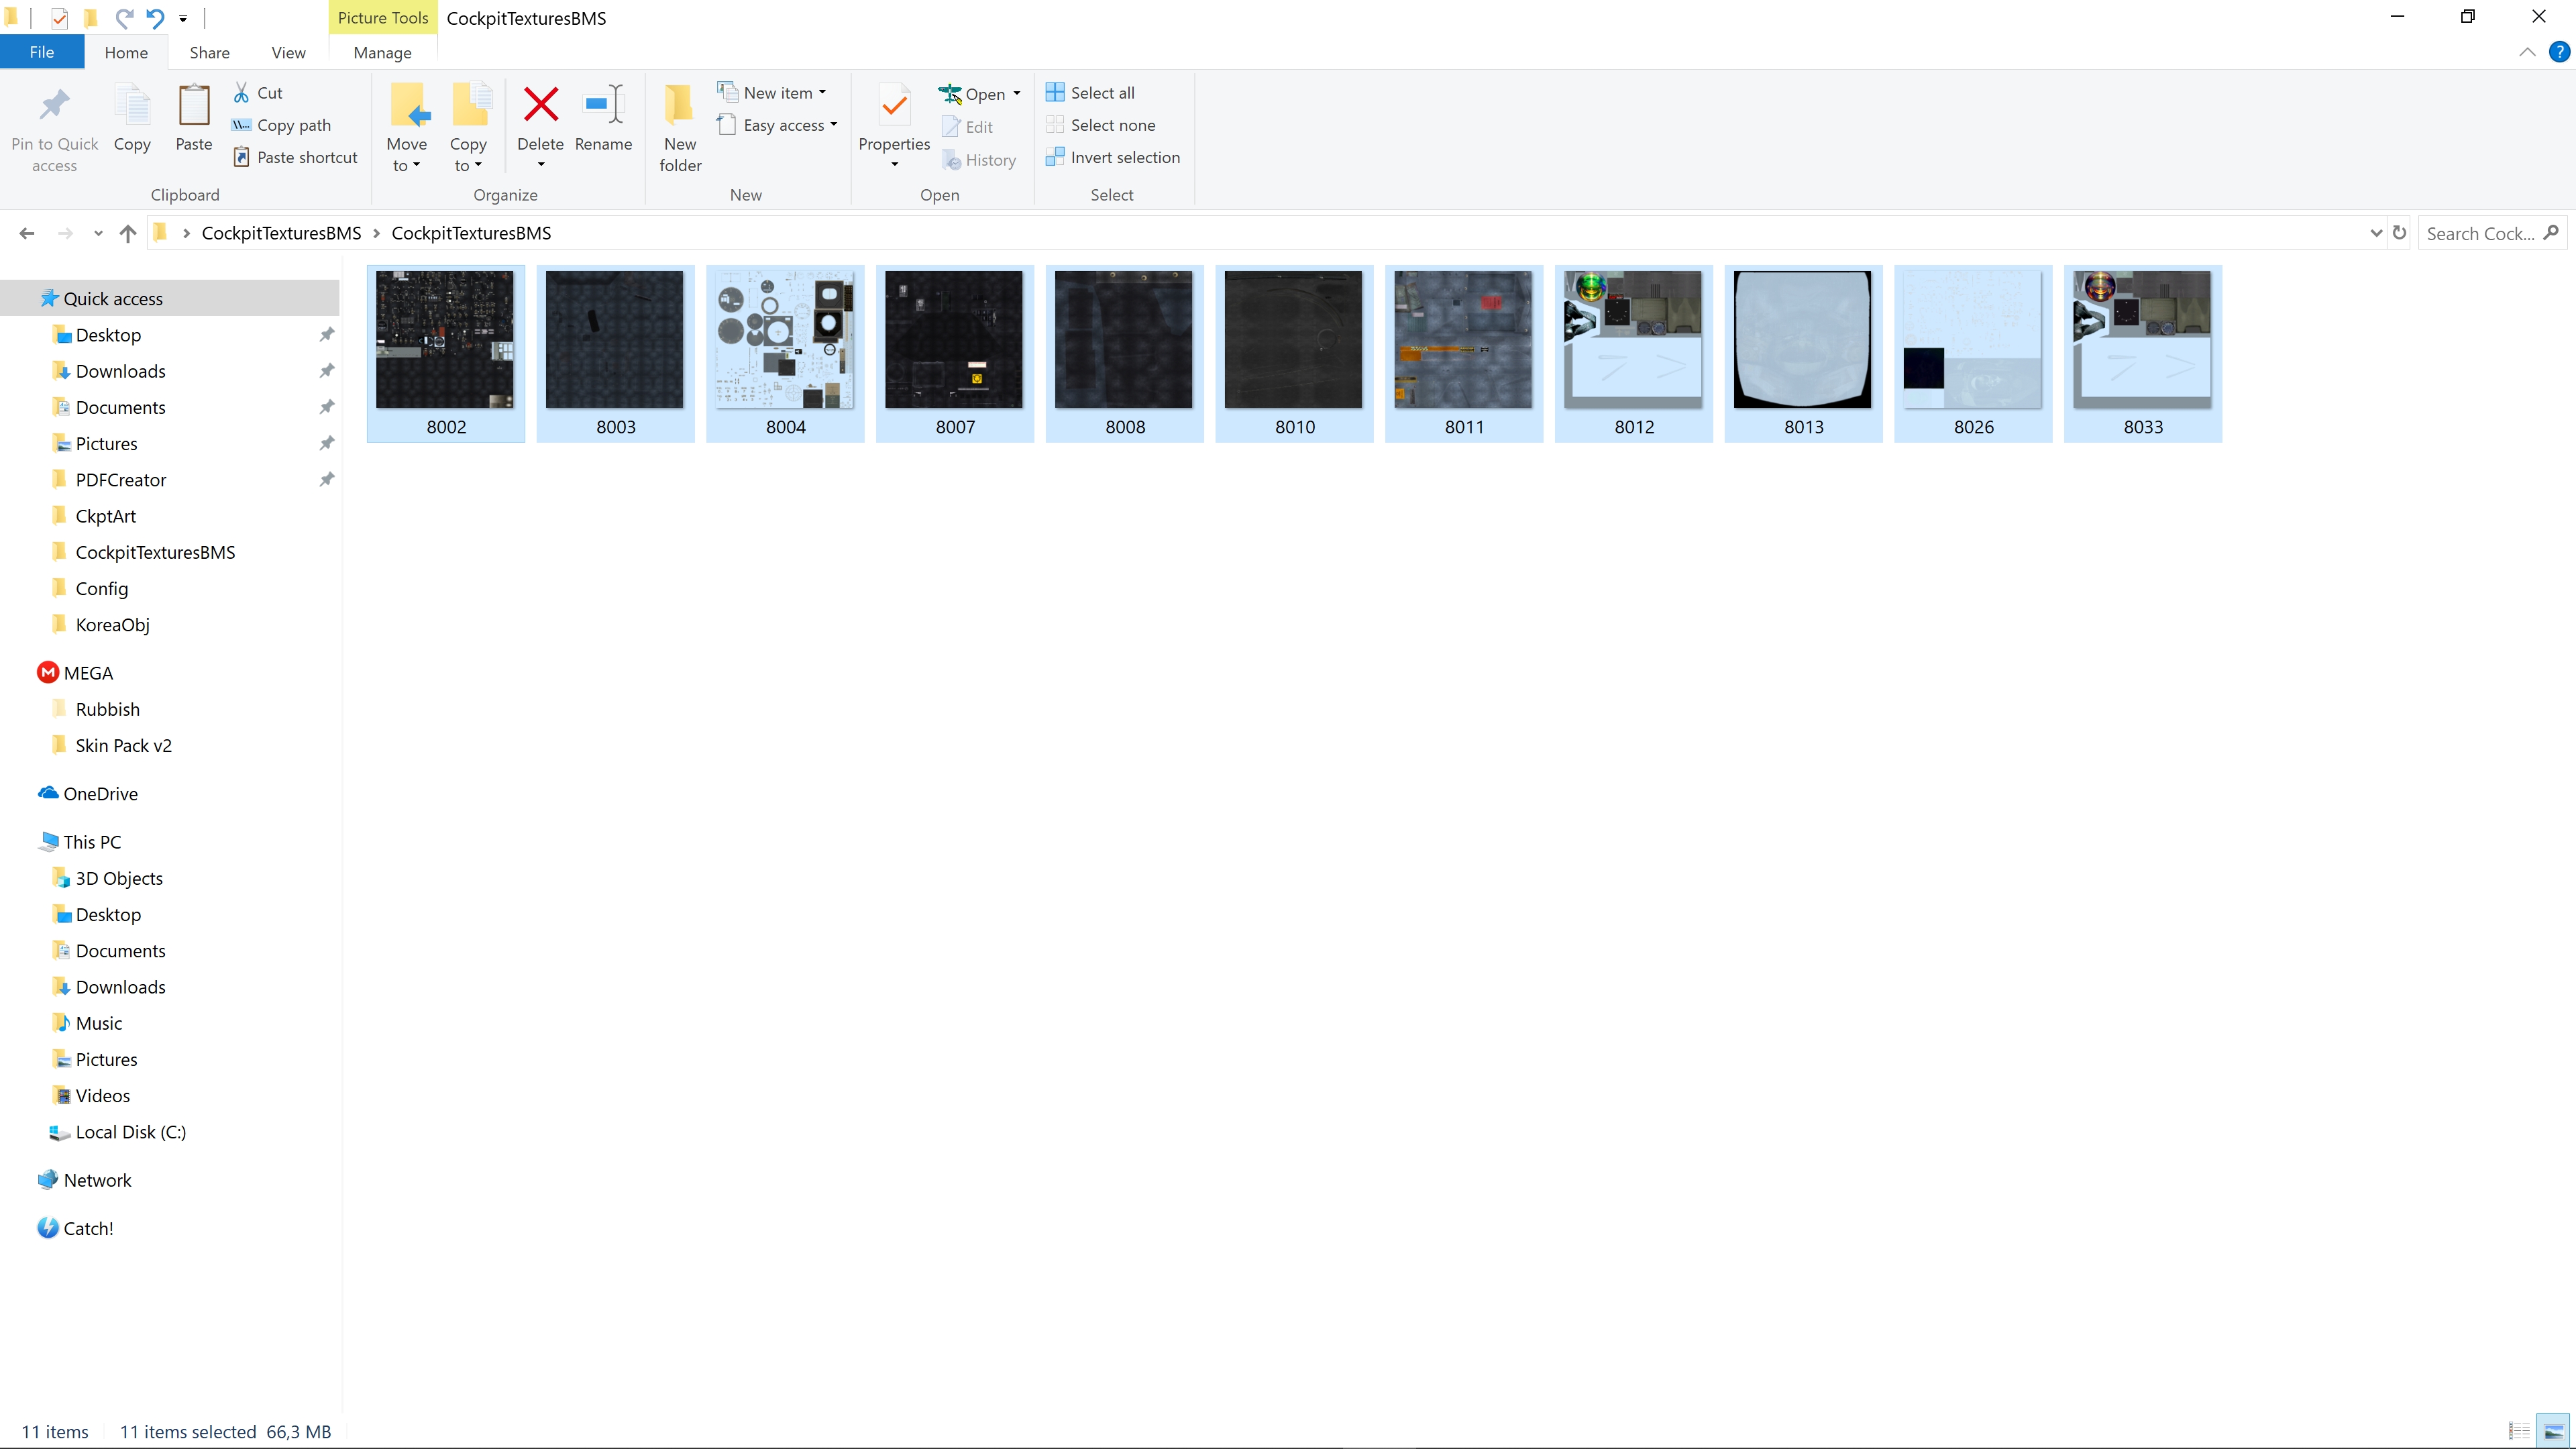
Task: Click the Paste clipboard icon
Action: pos(194,105)
